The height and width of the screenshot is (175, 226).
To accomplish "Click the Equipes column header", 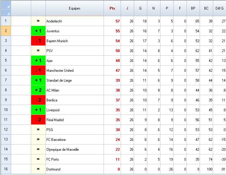I will tap(75, 8).
